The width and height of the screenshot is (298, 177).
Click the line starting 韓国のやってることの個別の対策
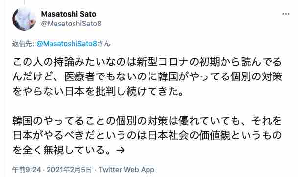click(147, 121)
